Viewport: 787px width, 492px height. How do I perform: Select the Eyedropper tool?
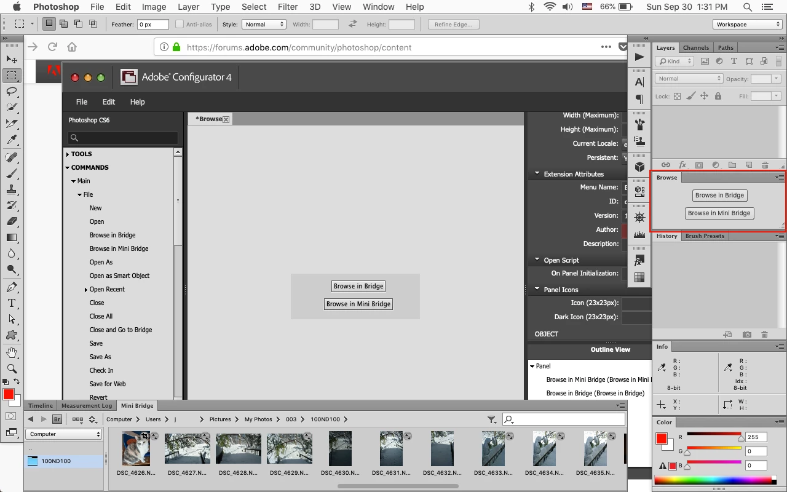coord(12,140)
